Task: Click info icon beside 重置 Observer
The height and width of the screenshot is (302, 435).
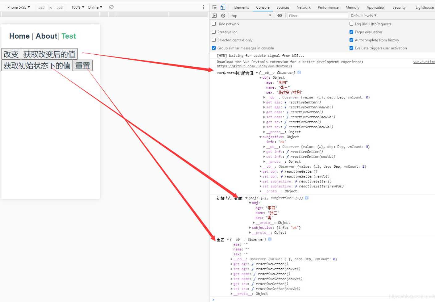Action: click(x=270, y=239)
